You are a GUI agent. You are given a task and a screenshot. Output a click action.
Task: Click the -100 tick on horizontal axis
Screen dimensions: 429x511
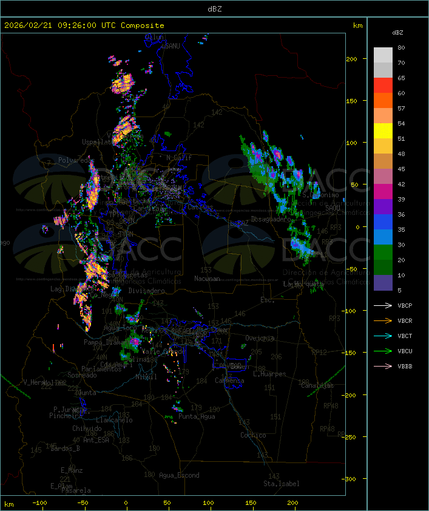click(x=39, y=503)
